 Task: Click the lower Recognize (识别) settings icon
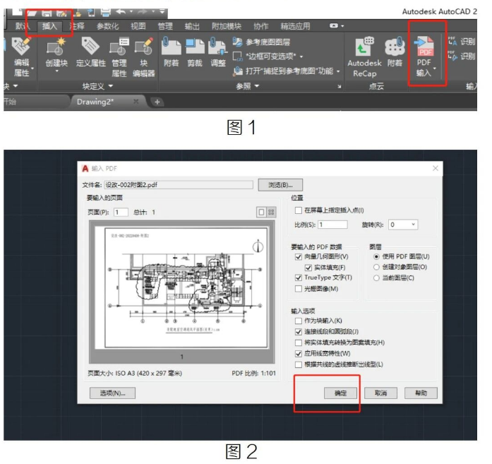tap(452, 56)
